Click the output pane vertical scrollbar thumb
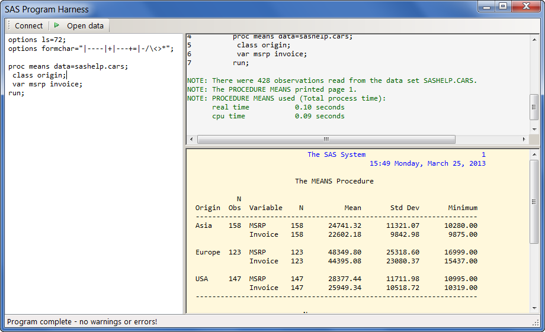This screenshot has width=545, height=332. (534, 201)
